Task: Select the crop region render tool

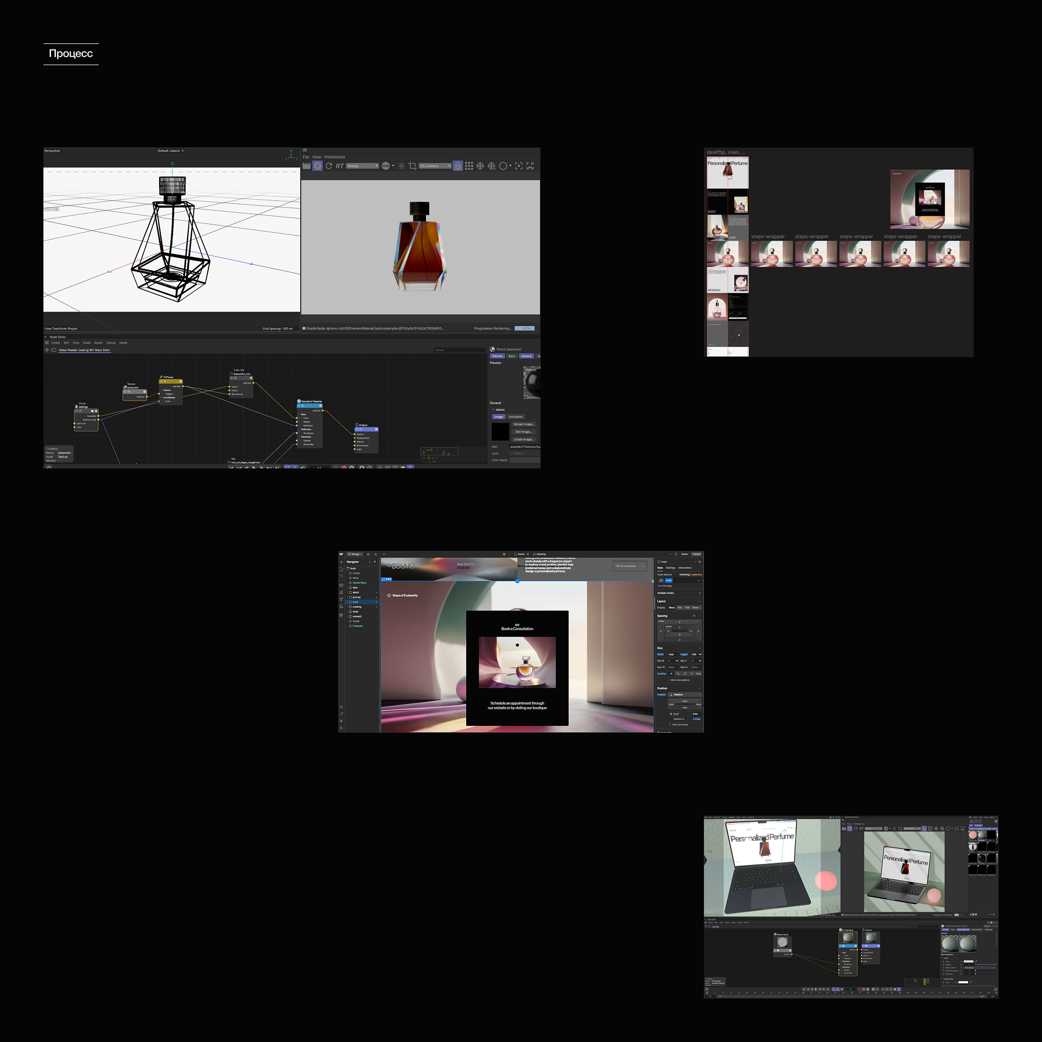Action: coord(412,166)
